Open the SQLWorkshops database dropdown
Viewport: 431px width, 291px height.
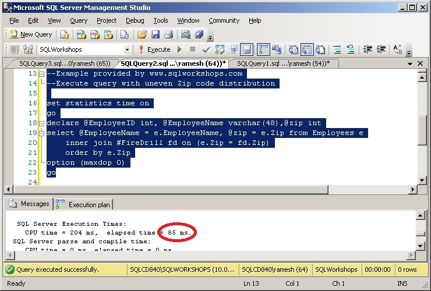tap(127, 49)
